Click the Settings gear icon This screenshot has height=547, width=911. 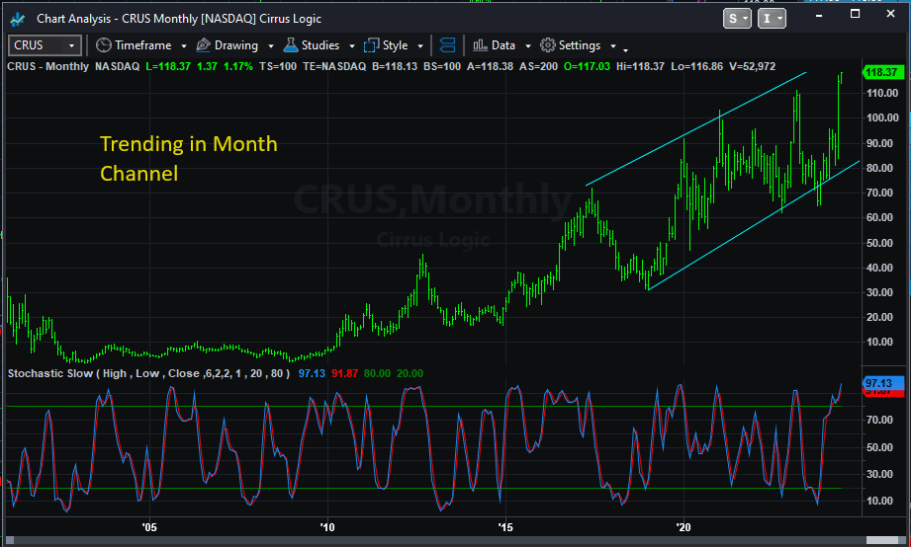547,45
